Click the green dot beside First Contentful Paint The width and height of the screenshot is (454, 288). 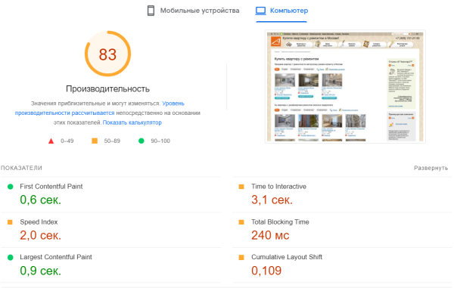[x=10, y=187]
